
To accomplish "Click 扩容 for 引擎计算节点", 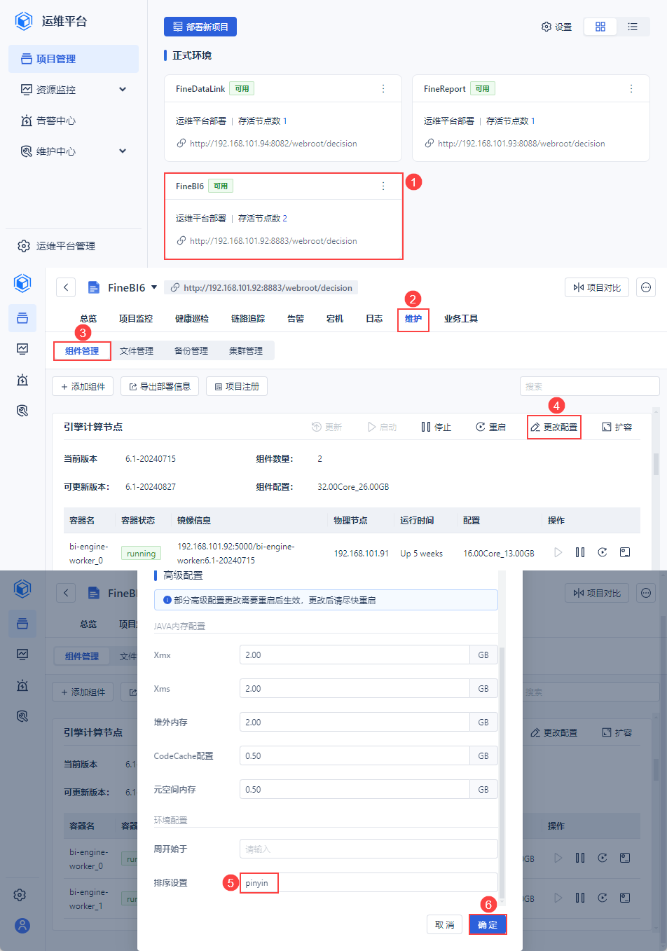I will tap(617, 427).
